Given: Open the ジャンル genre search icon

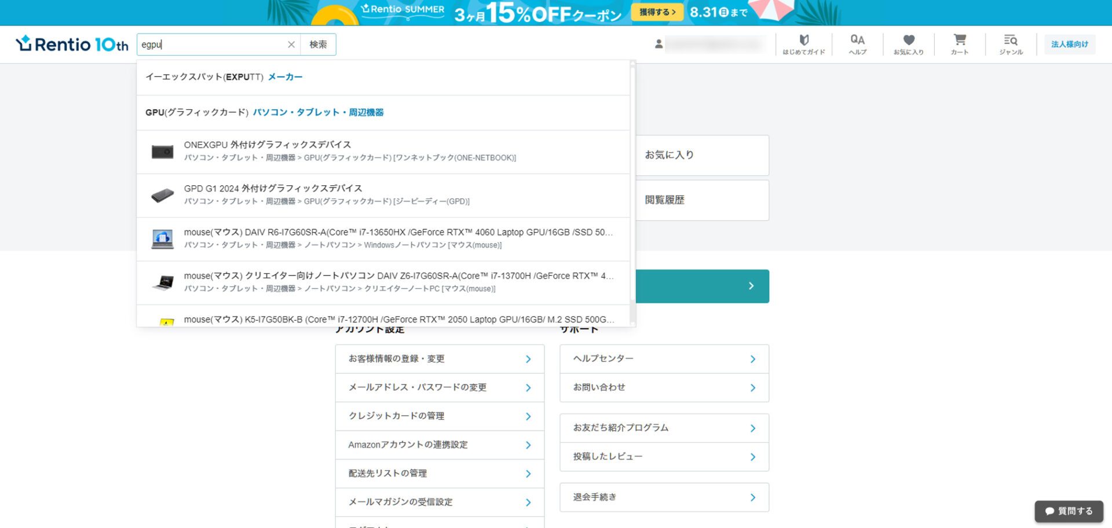Looking at the screenshot, I should point(1011,44).
